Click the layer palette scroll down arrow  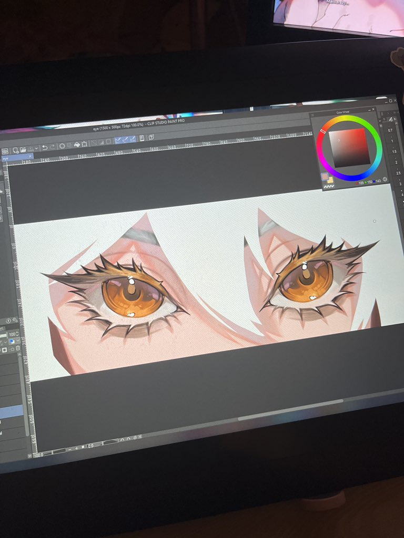29,456
